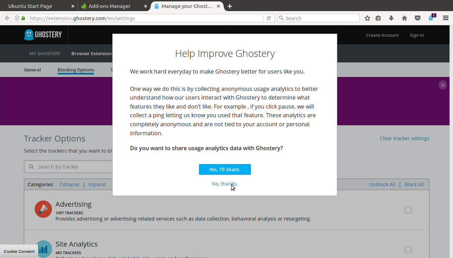This screenshot has height=258, width=453.
Task: Open the Ghostery extension toolbar icon
Action: 432,17
